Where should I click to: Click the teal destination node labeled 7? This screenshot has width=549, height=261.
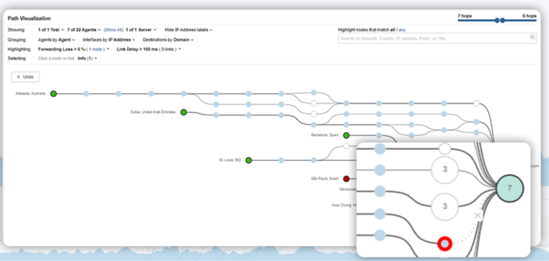(x=510, y=188)
